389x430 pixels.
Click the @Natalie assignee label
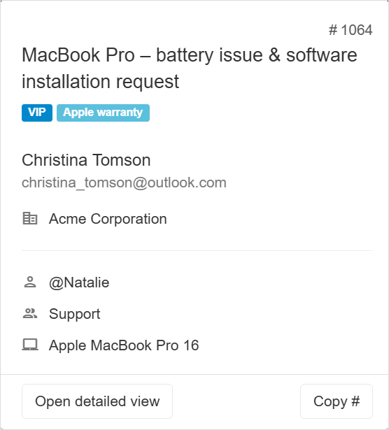point(79,282)
